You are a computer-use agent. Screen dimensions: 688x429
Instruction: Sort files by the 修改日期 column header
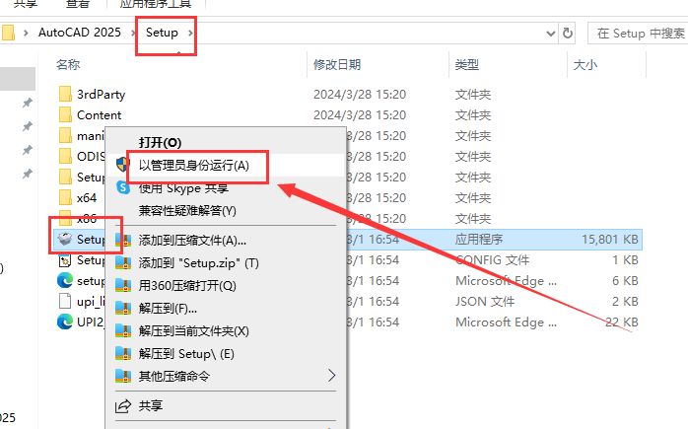click(x=338, y=65)
